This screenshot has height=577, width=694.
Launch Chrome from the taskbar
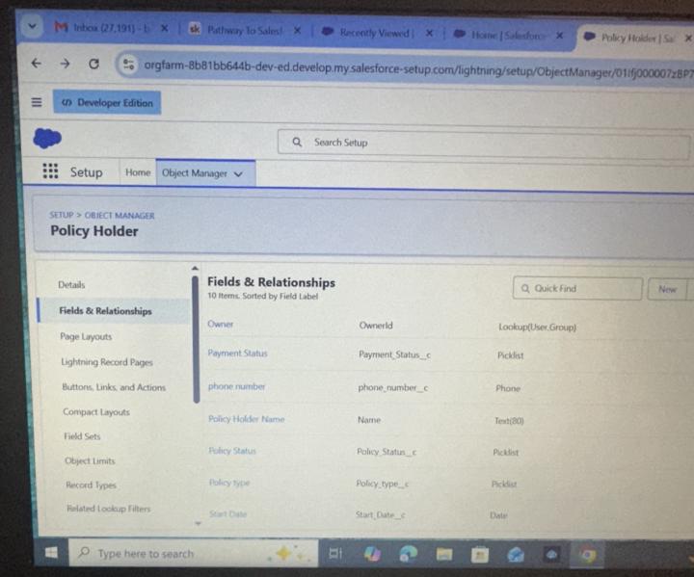[587, 555]
